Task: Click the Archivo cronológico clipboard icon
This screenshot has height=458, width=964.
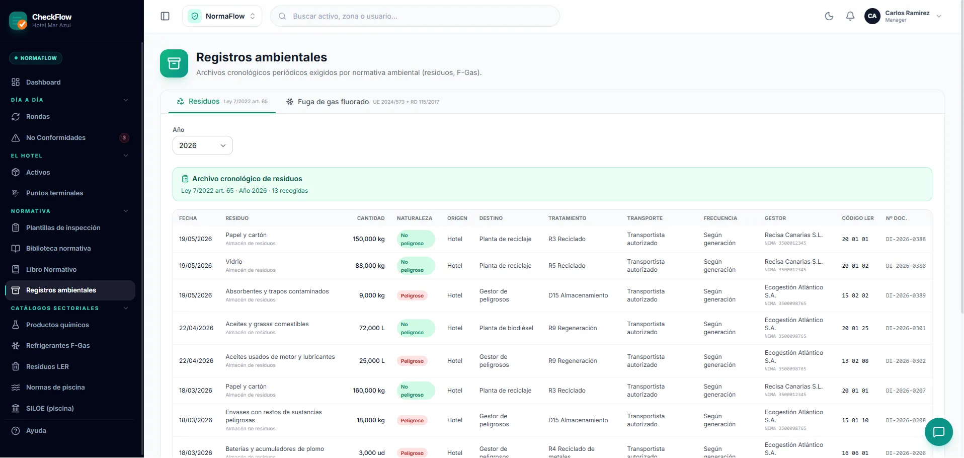Action: [185, 179]
